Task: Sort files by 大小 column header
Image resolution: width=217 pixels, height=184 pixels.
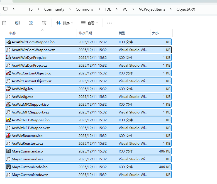Action: point(155,33)
